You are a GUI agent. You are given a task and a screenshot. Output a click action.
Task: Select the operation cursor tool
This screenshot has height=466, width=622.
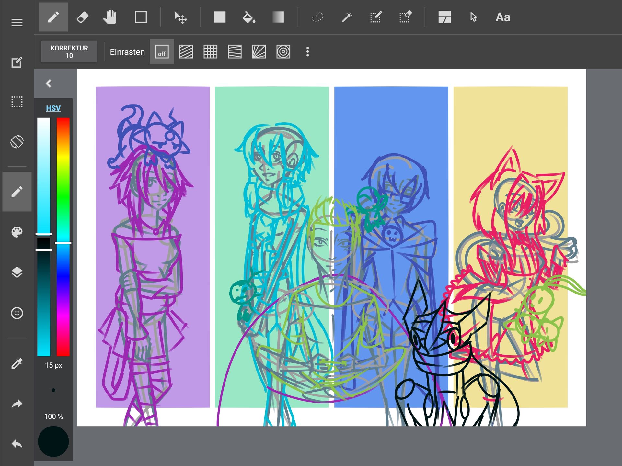474,17
